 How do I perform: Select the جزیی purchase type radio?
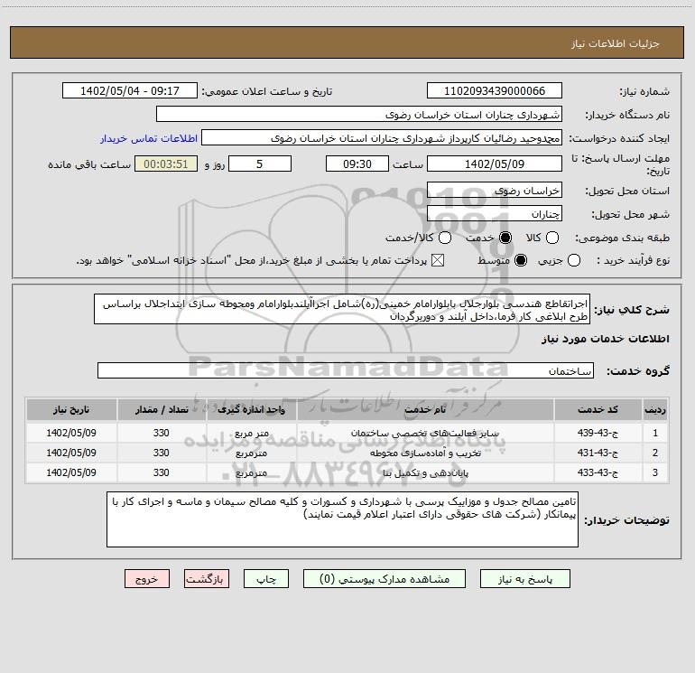[573, 260]
